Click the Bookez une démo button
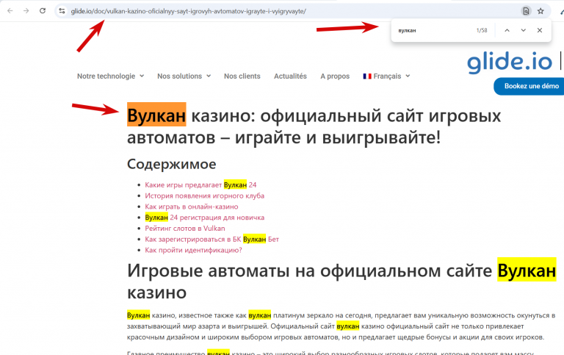Viewport: 564px width, 355px height. coord(530,86)
